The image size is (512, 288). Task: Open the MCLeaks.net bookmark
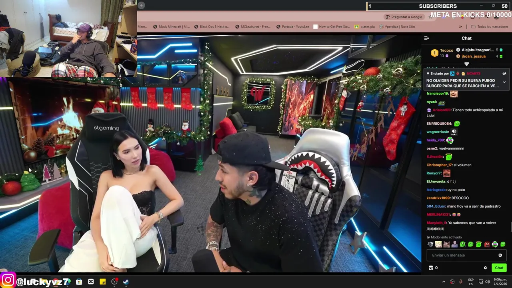252,27
